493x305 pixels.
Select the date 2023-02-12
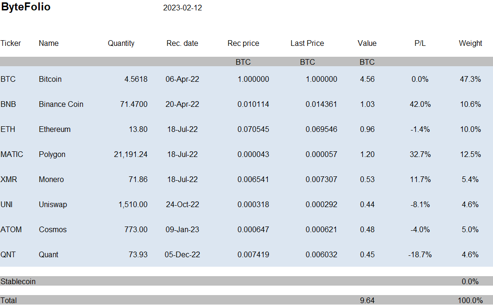(x=182, y=8)
